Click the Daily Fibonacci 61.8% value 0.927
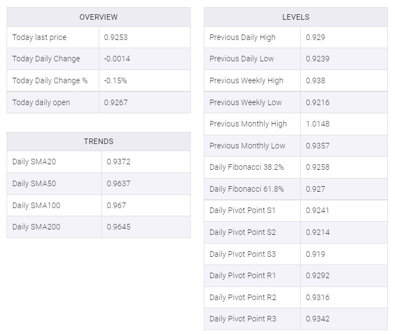This screenshot has height=334, width=395. [x=315, y=189]
